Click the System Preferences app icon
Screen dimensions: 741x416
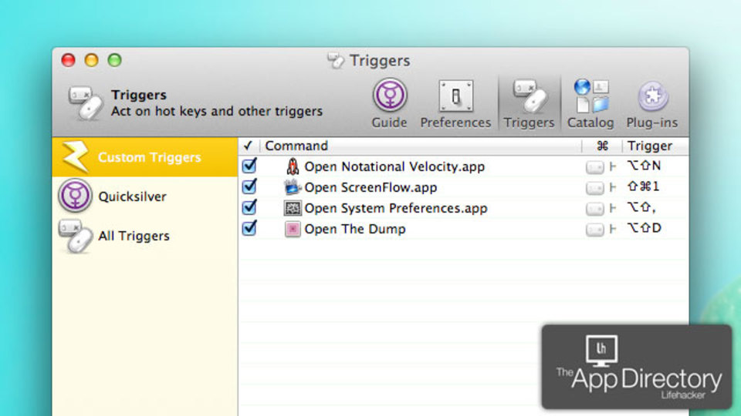tap(293, 208)
